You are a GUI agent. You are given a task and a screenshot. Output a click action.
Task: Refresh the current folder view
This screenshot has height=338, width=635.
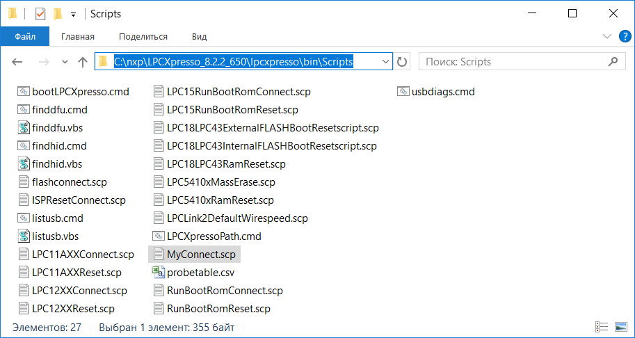[402, 62]
